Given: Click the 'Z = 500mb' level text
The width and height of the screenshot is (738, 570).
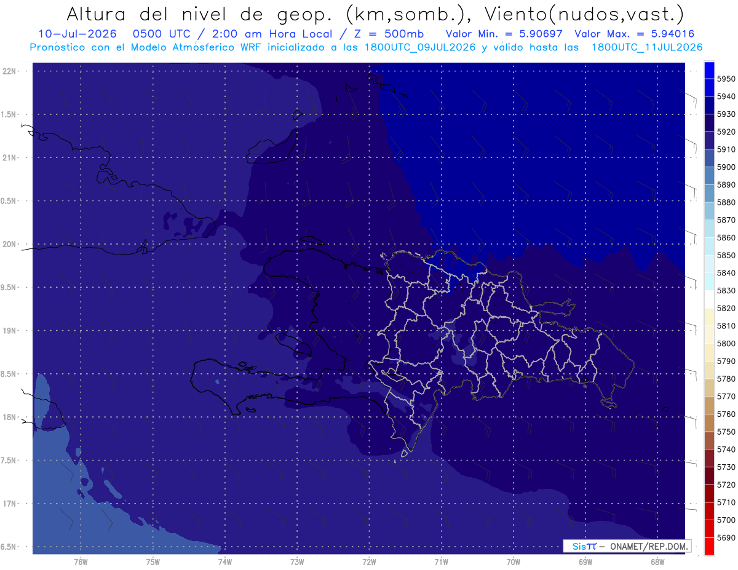Looking at the screenshot, I should [390, 34].
